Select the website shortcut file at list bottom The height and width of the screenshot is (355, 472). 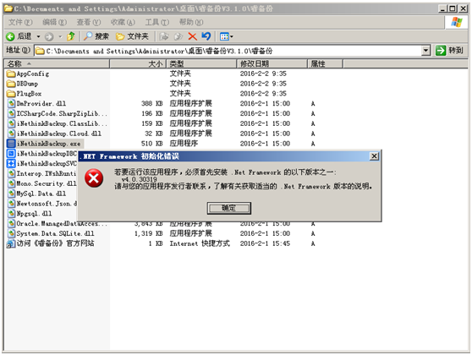[50, 243]
